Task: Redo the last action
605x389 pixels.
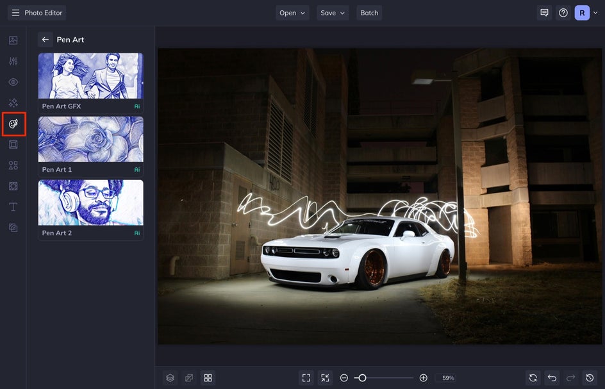Action: click(570, 378)
